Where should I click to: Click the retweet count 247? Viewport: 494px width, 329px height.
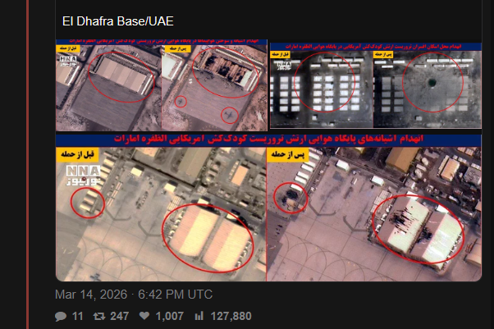120,316
